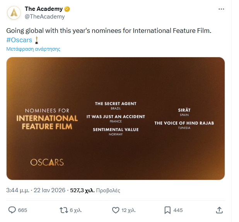Open the #Oscars hashtag link
This screenshot has width=239, height=222.
(x=19, y=40)
